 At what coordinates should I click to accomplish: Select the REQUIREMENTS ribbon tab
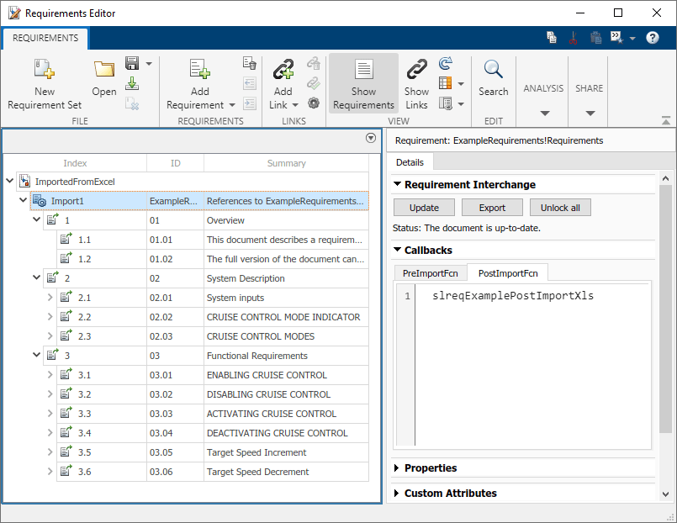point(45,38)
